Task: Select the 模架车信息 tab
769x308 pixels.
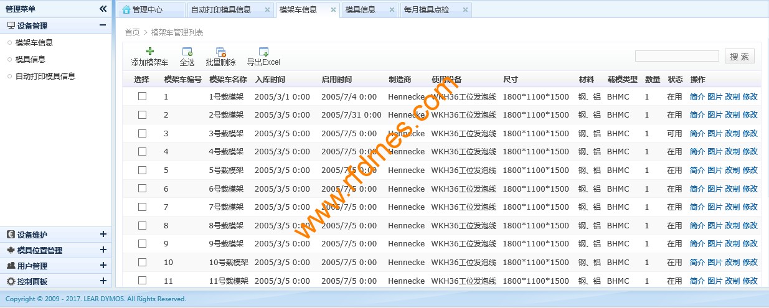Action: click(308, 10)
